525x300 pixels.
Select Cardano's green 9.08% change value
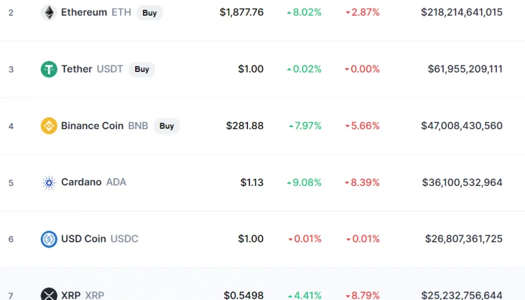coord(304,182)
